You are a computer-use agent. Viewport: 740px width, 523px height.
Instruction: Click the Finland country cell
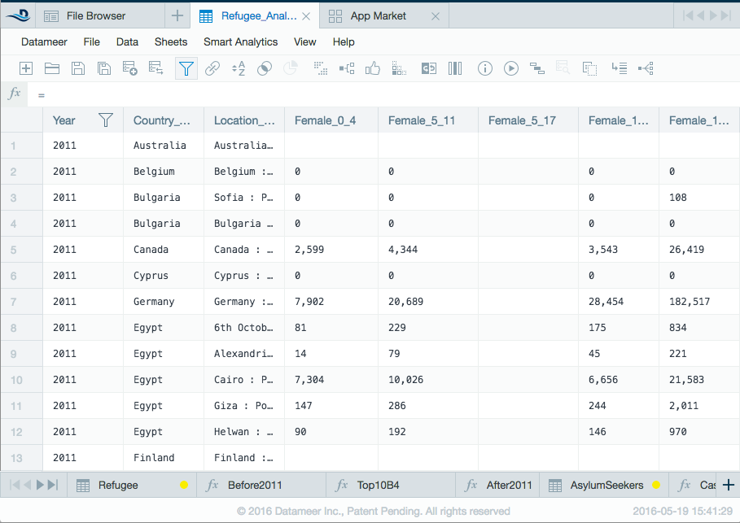164,458
